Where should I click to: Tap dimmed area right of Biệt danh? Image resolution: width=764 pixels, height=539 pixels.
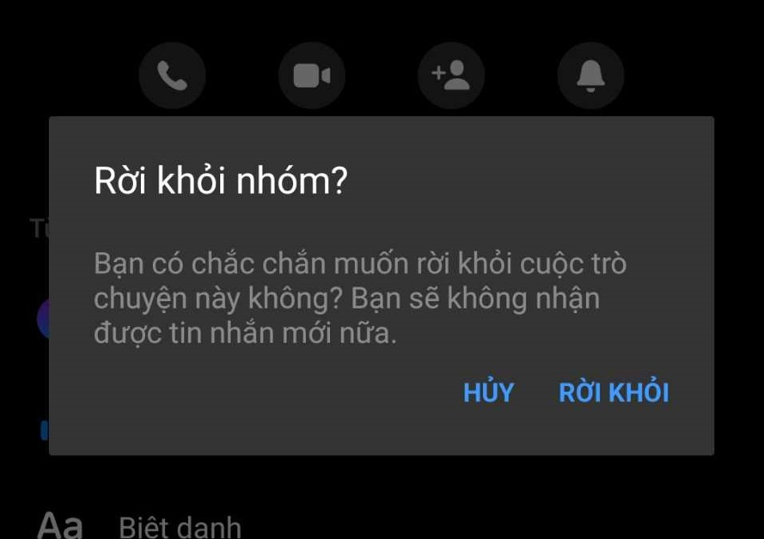pyautogui.click(x=487, y=524)
